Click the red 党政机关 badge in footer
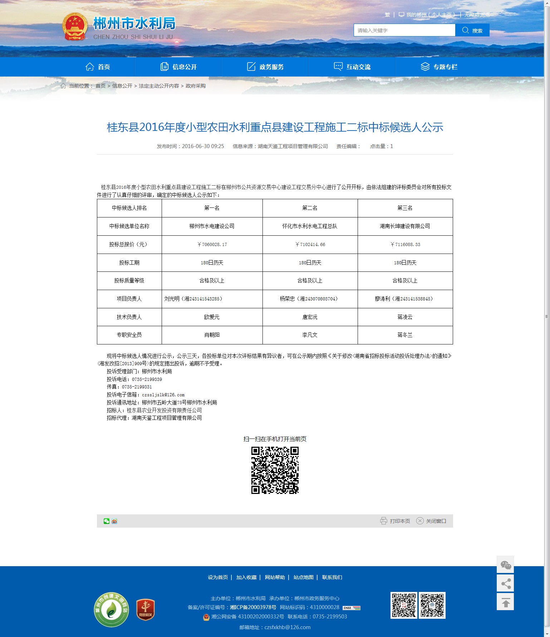 [146, 610]
